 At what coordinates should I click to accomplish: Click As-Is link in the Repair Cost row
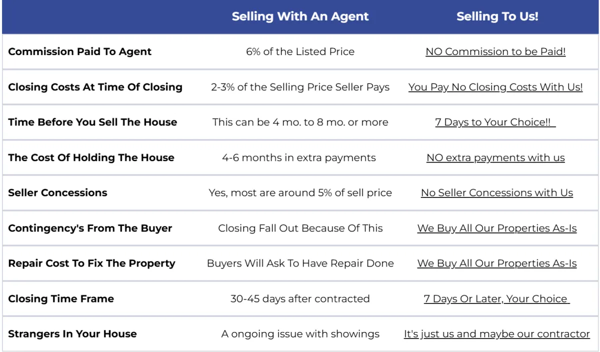click(497, 263)
